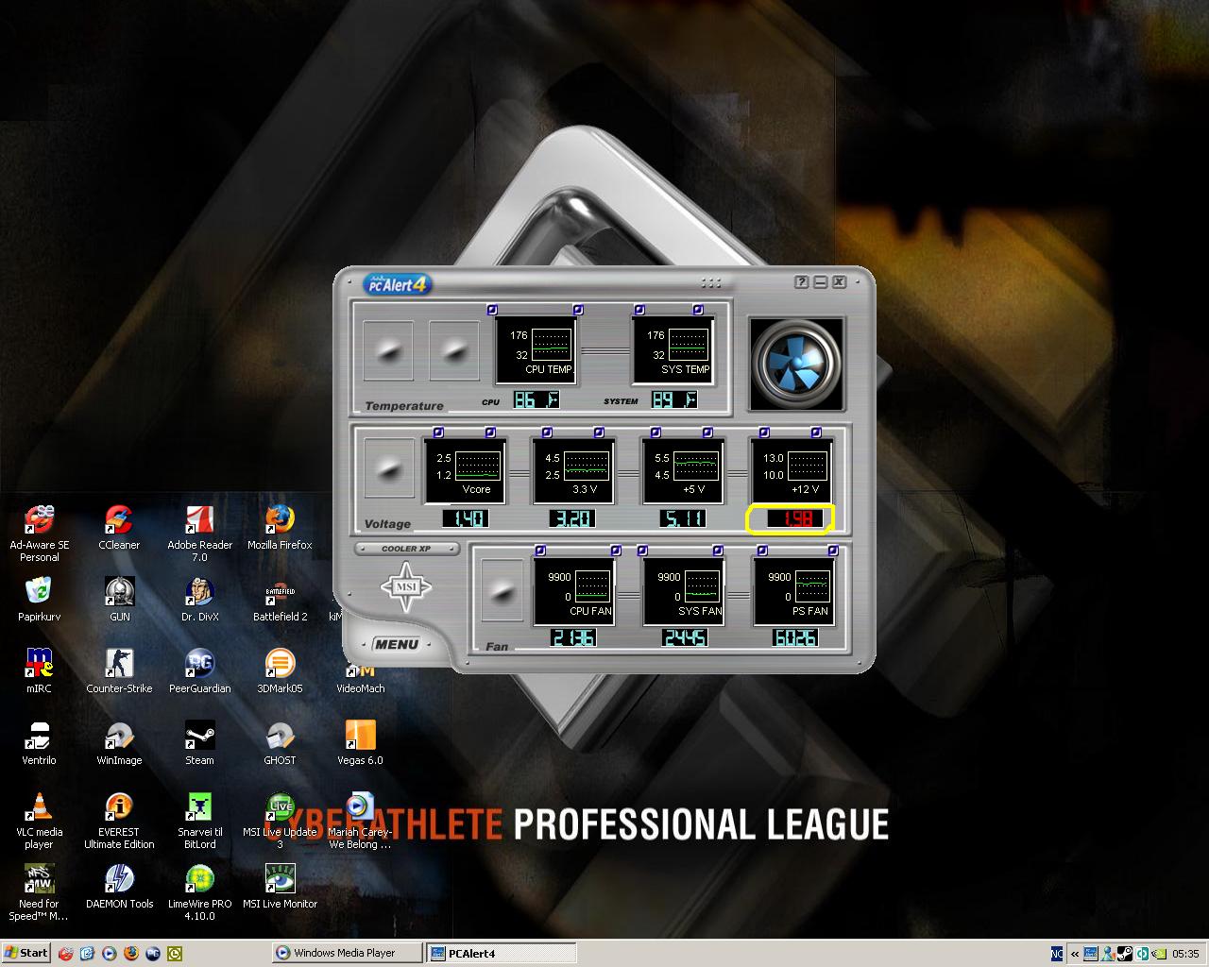The height and width of the screenshot is (967, 1209).
Task: Select the MSI Live Monitor desktop icon
Action: (280, 887)
